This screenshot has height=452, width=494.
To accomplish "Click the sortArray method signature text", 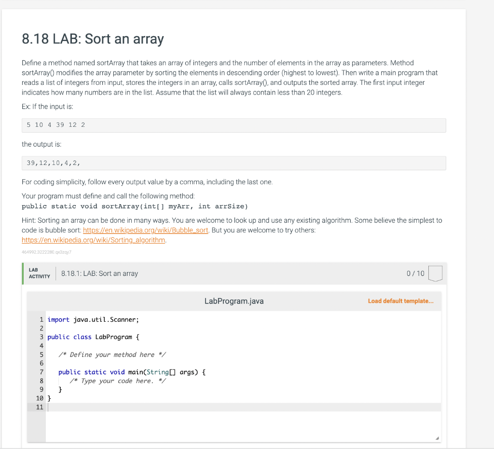I will pyautogui.click(x=135, y=206).
